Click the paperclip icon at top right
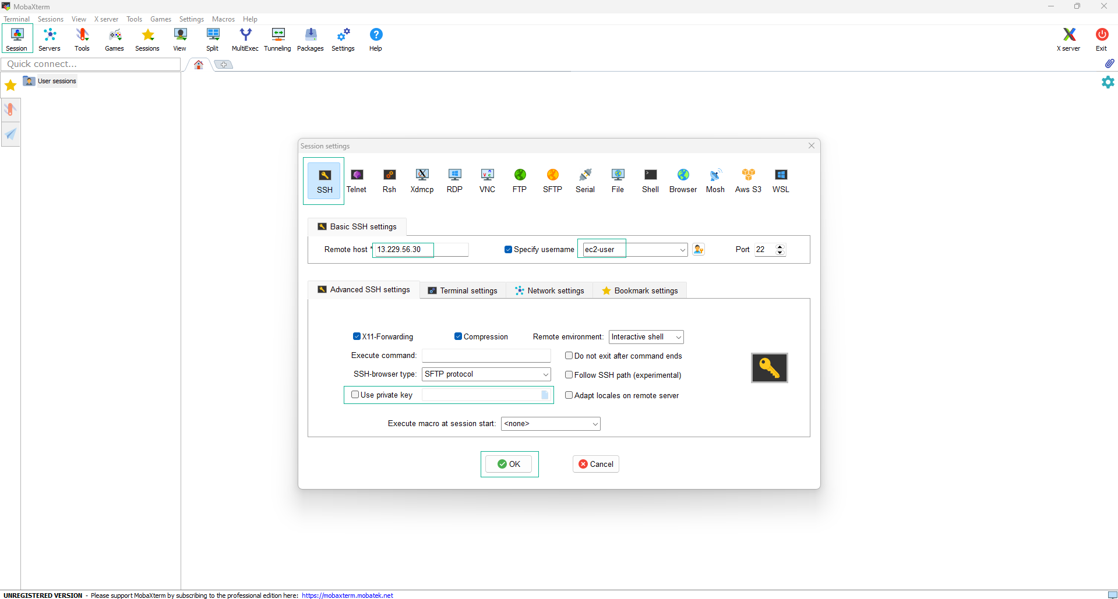The height and width of the screenshot is (599, 1118). (x=1109, y=63)
